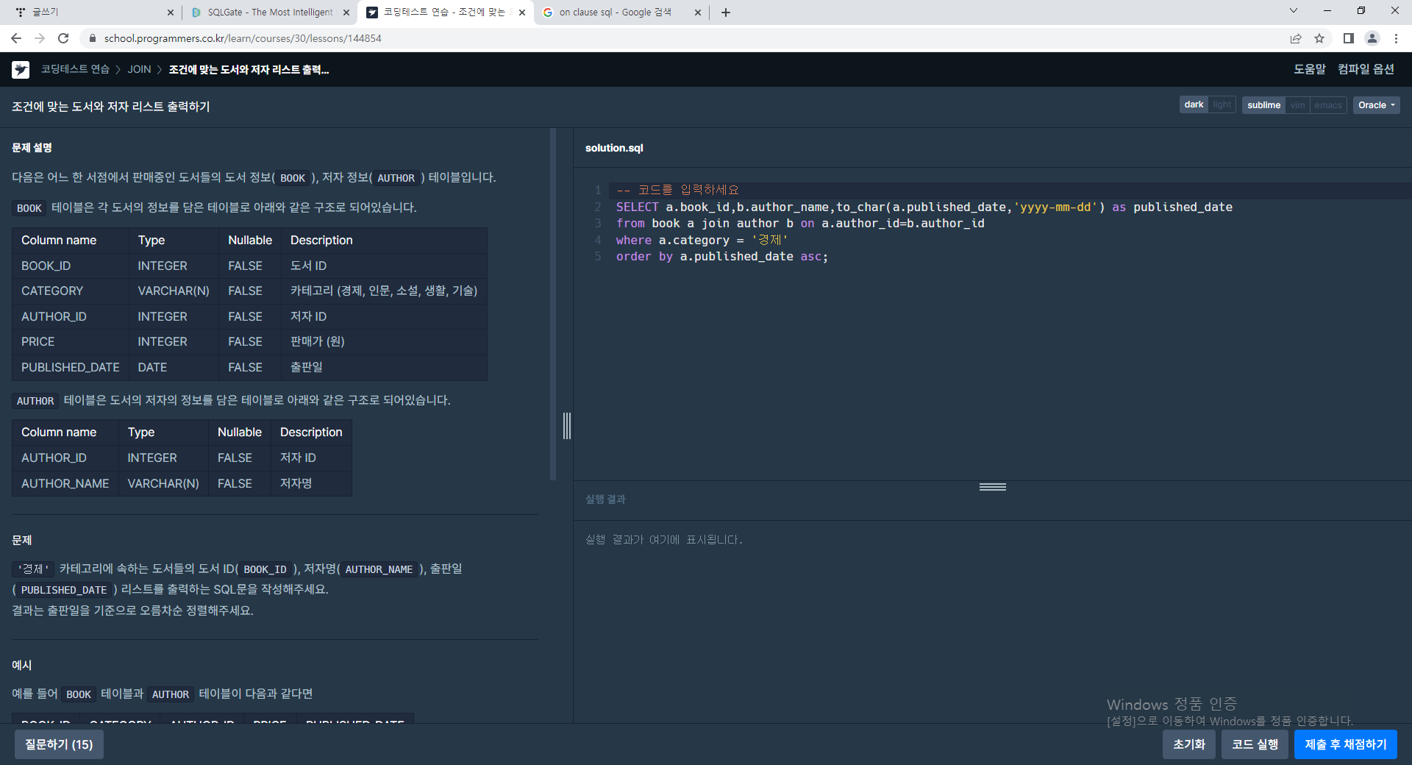
Task: Click 초기화 reset button
Action: pos(1188,744)
